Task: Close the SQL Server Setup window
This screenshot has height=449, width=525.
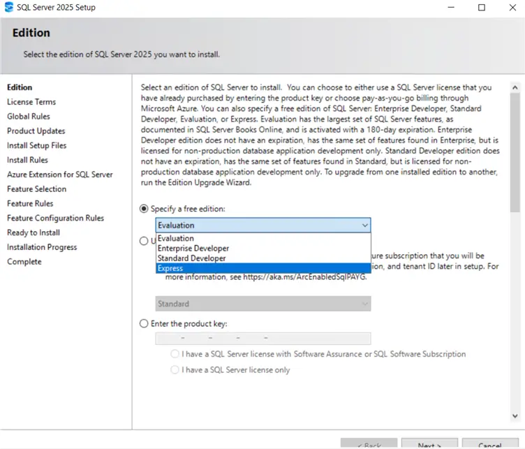Action: 512,8
